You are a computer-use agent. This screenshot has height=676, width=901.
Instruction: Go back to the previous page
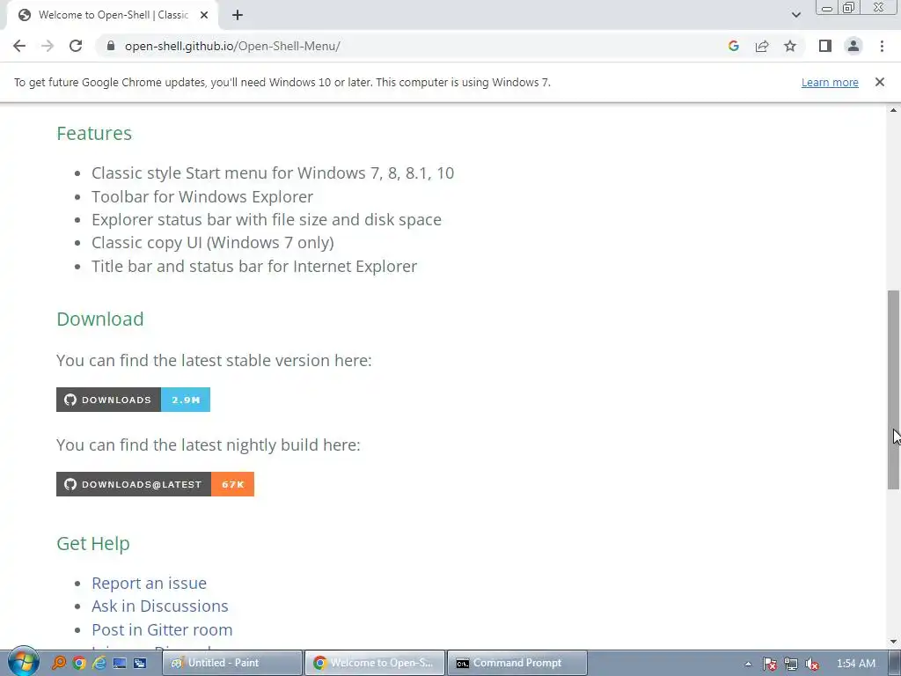[19, 46]
